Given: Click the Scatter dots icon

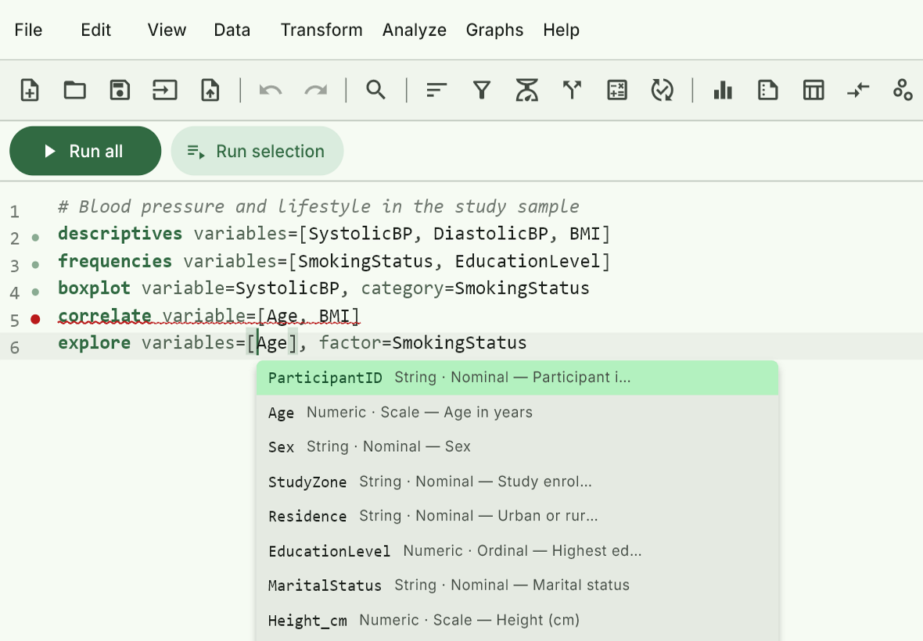Looking at the screenshot, I should 903,91.
